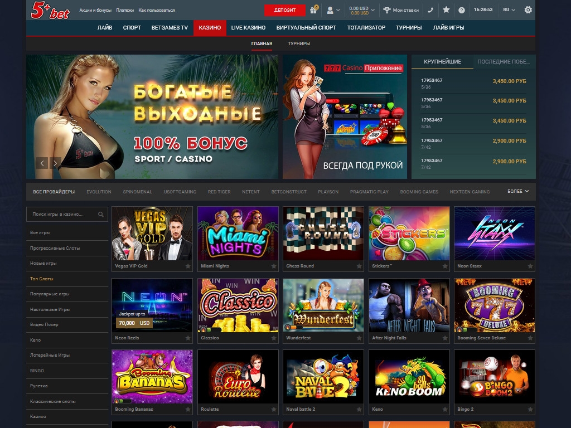
Task: Advance banner with next slide arrow
Action: coord(55,163)
